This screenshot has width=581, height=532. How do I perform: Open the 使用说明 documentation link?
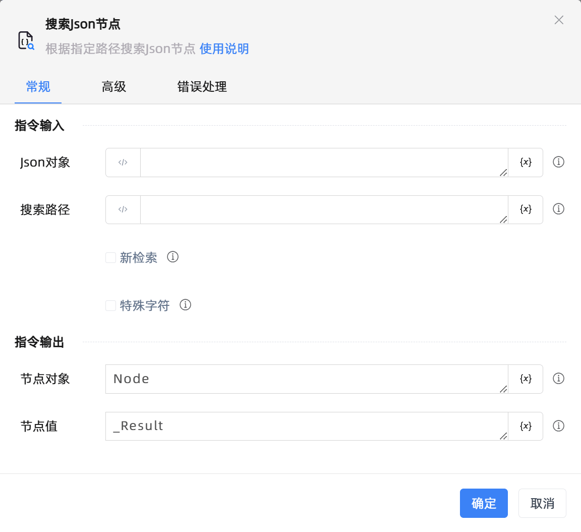coord(224,49)
